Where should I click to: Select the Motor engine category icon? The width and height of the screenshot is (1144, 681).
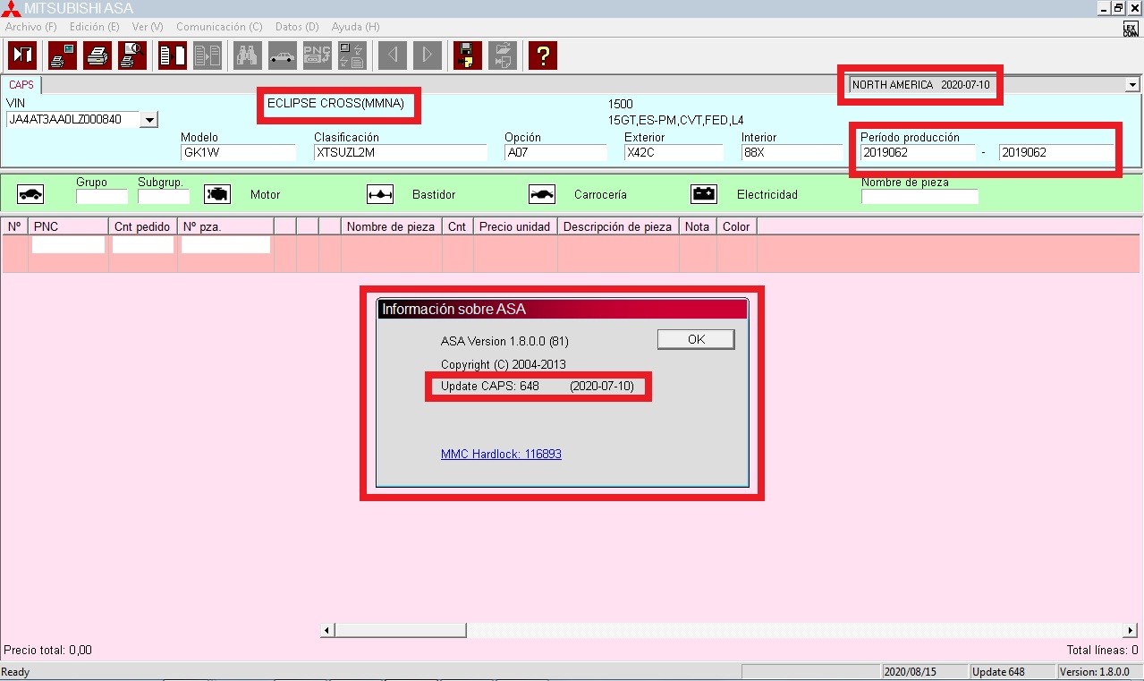coord(216,193)
